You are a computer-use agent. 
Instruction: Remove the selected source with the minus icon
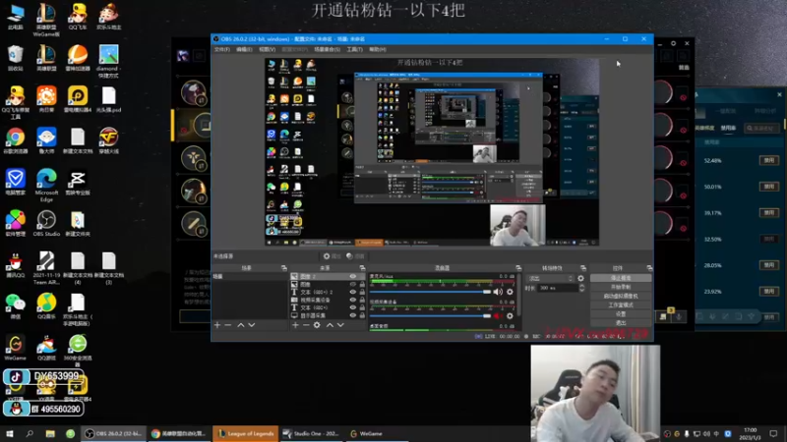point(306,325)
